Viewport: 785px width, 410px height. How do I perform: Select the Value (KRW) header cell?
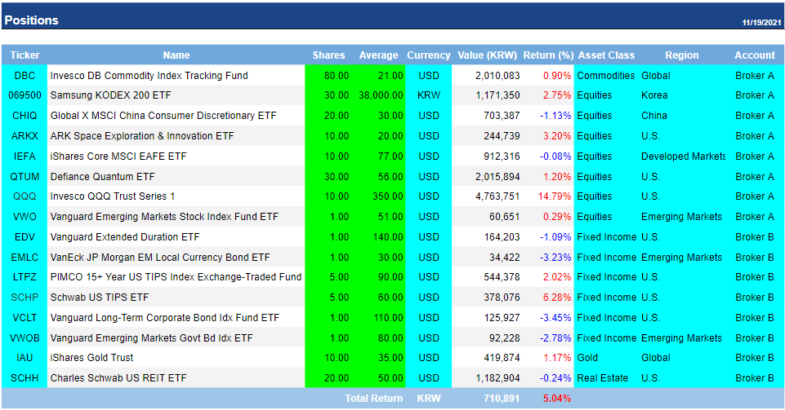coord(488,55)
